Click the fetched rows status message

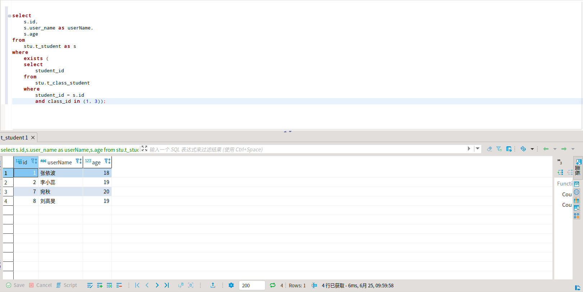click(x=357, y=286)
